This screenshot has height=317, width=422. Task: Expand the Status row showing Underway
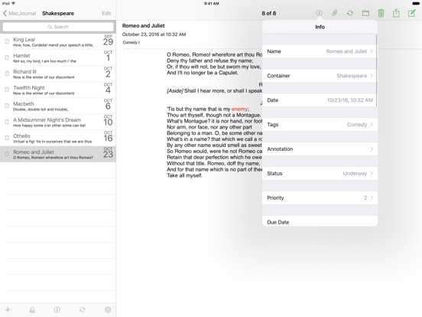click(320, 173)
